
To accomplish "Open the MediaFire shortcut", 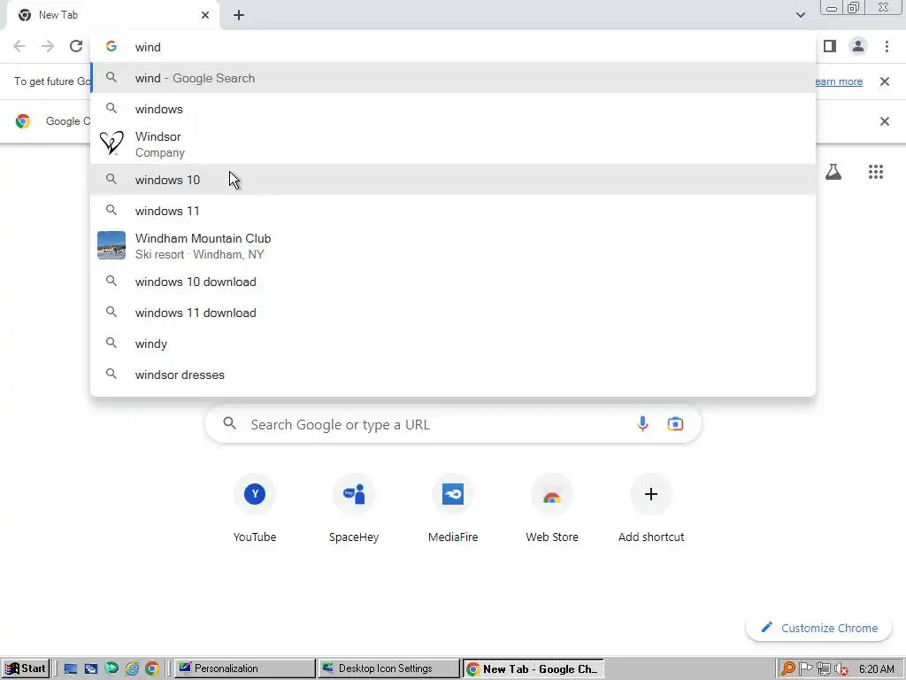I will pos(453,509).
